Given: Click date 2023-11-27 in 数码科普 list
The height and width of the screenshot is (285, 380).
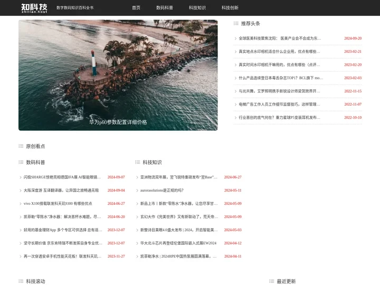Looking at the screenshot, I should [116, 256].
